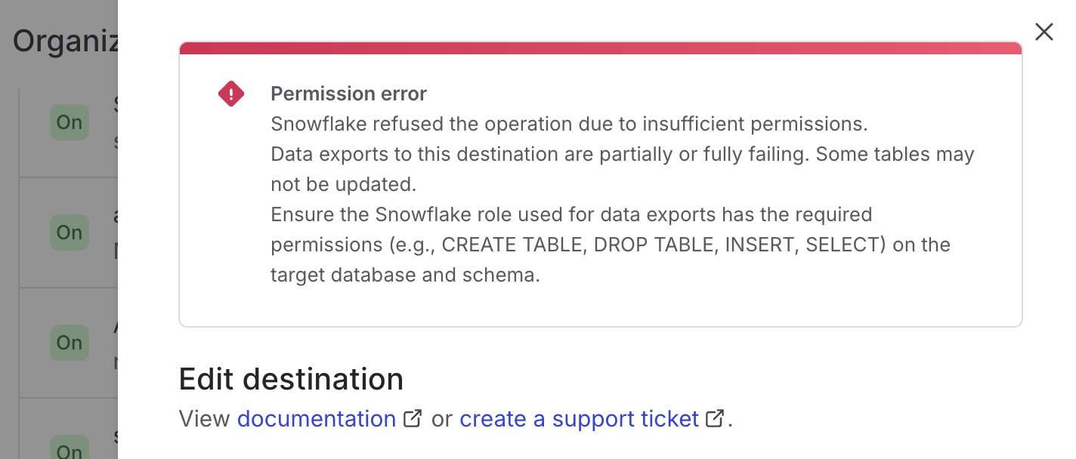Click create a support ticket

tap(580, 418)
